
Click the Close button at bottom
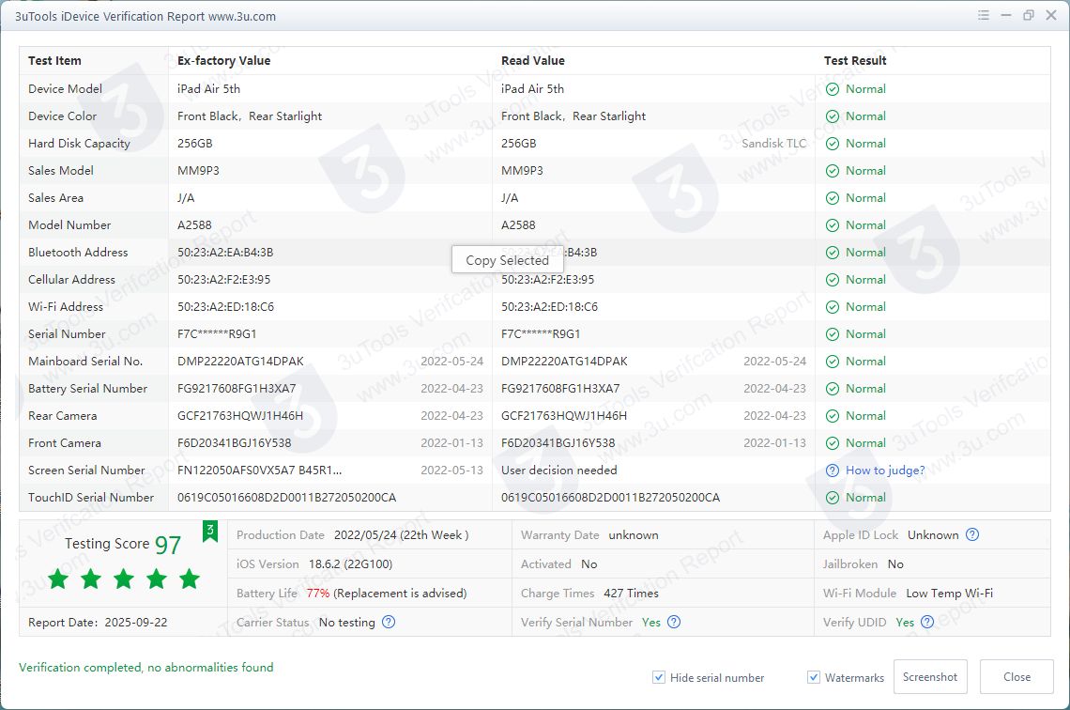1016,676
